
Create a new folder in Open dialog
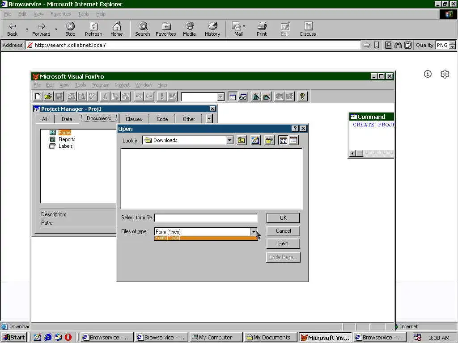coord(269,141)
